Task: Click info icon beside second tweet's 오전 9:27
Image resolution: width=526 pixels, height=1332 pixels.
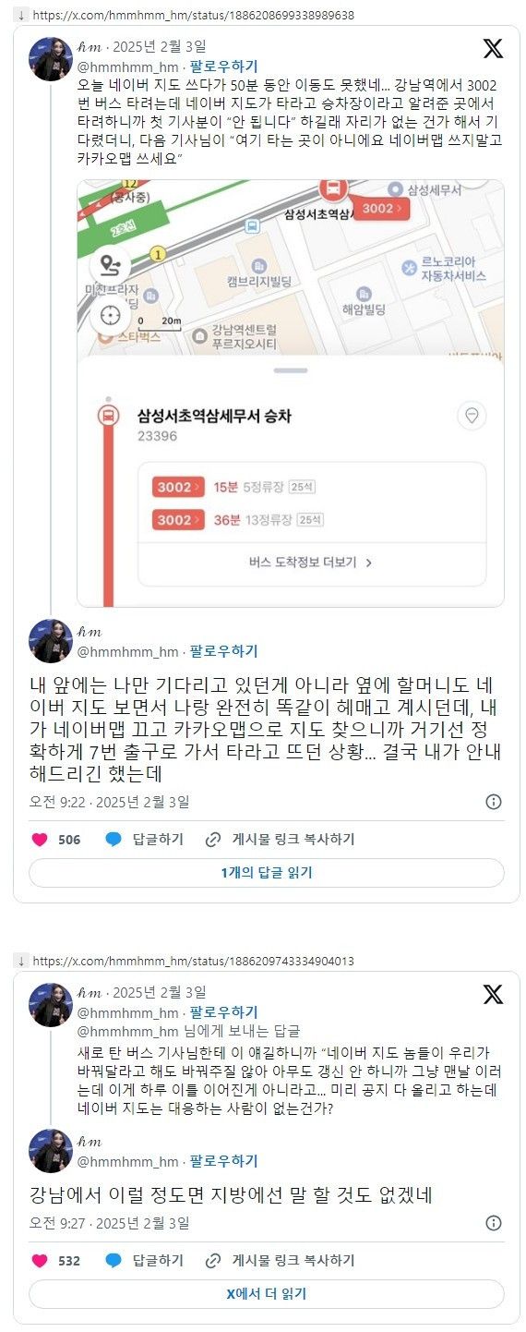Action: [494, 1223]
